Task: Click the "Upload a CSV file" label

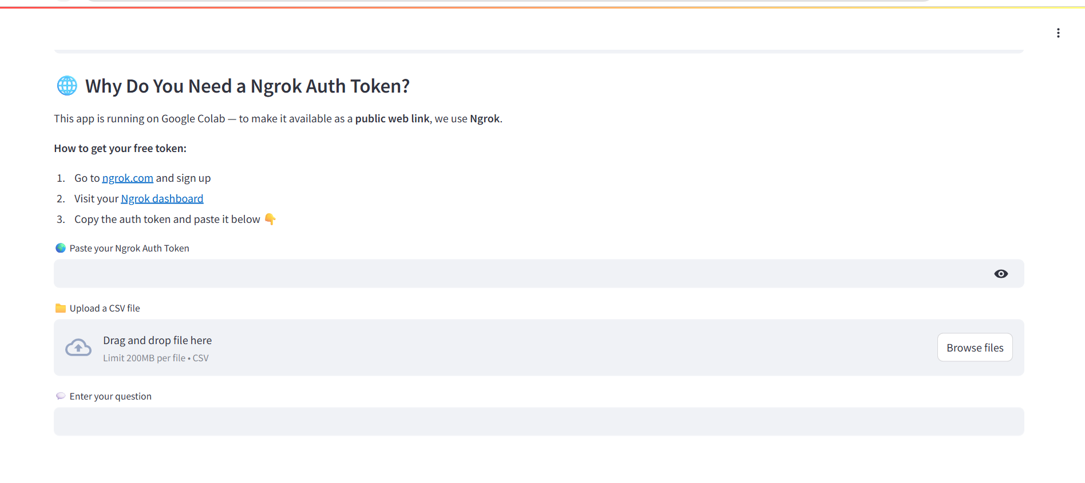Action: tap(105, 308)
